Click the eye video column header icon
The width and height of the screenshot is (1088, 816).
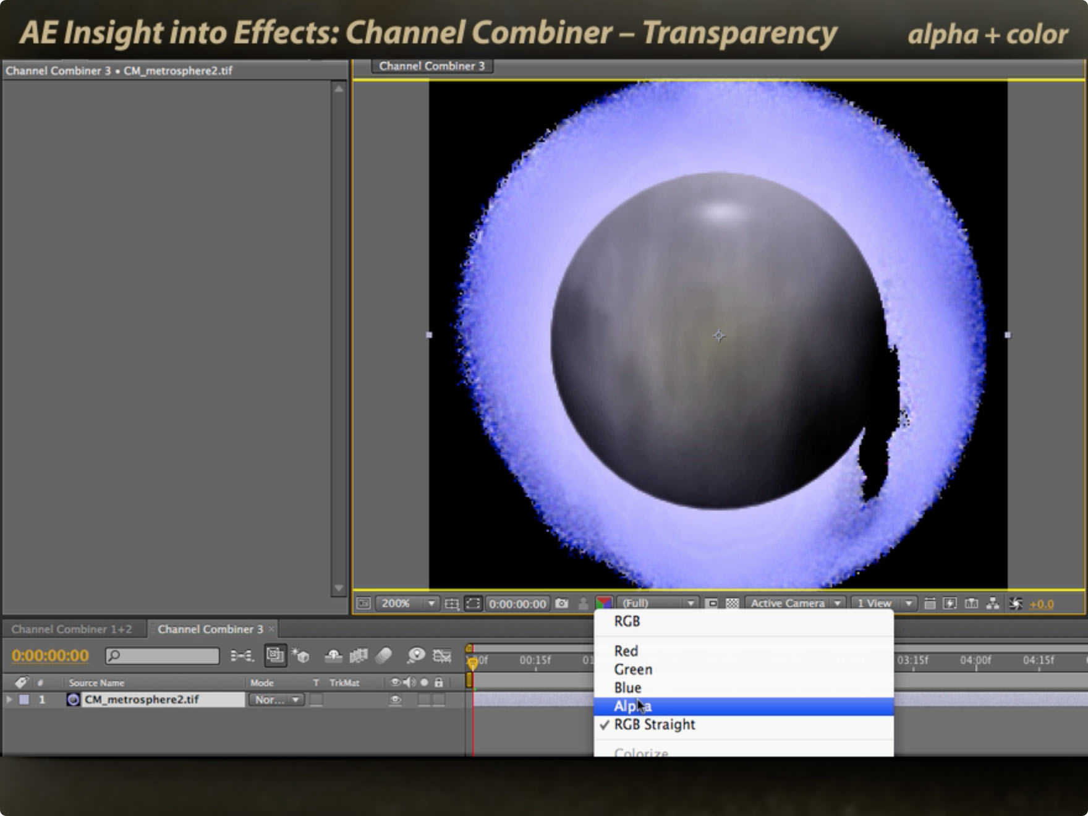coord(396,682)
